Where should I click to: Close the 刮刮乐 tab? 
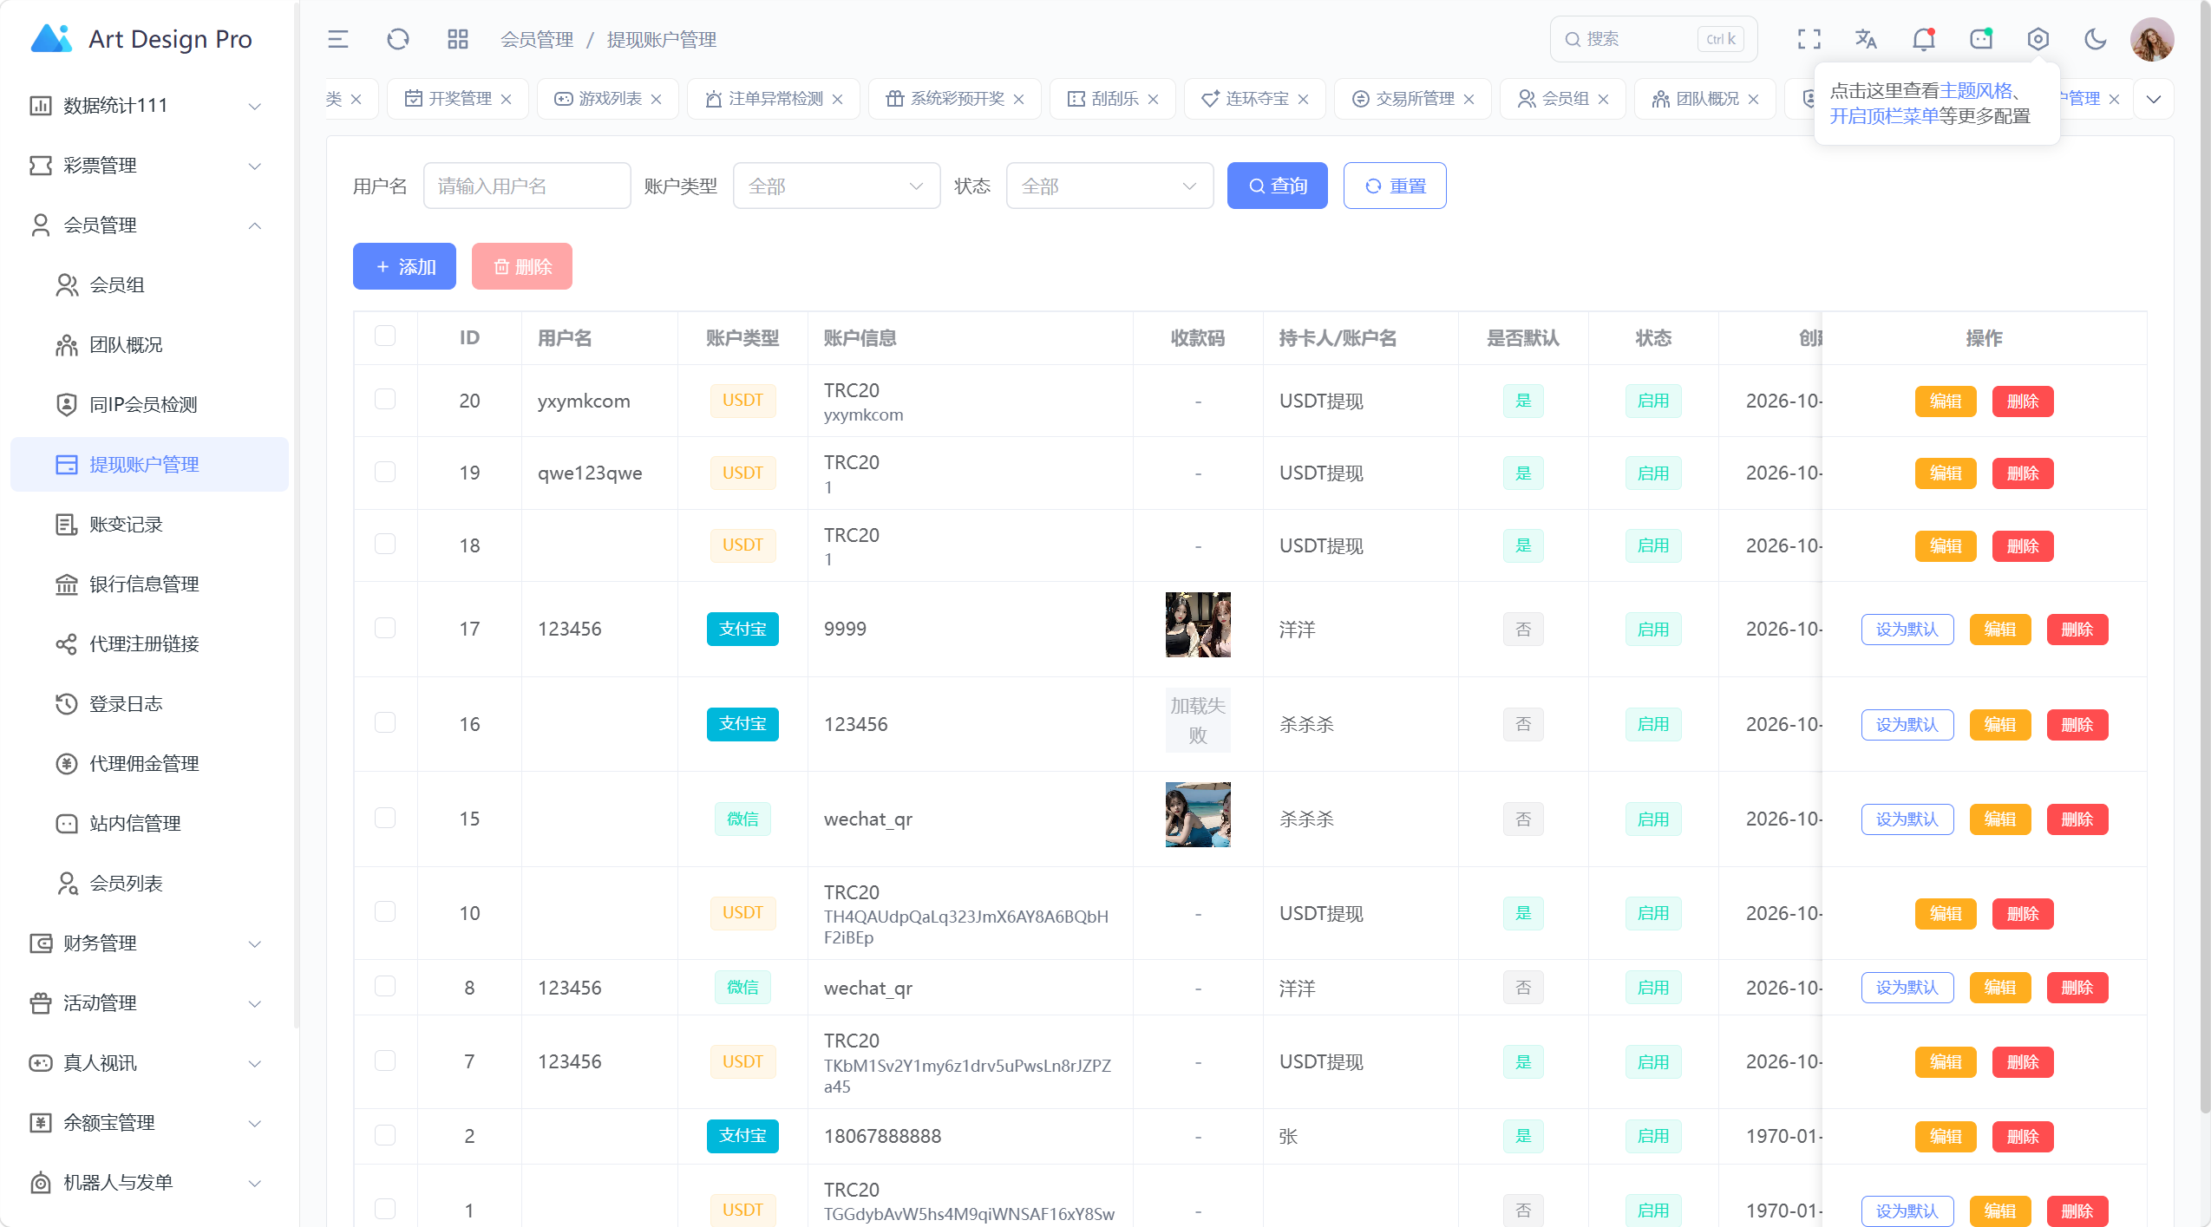pos(1153,99)
